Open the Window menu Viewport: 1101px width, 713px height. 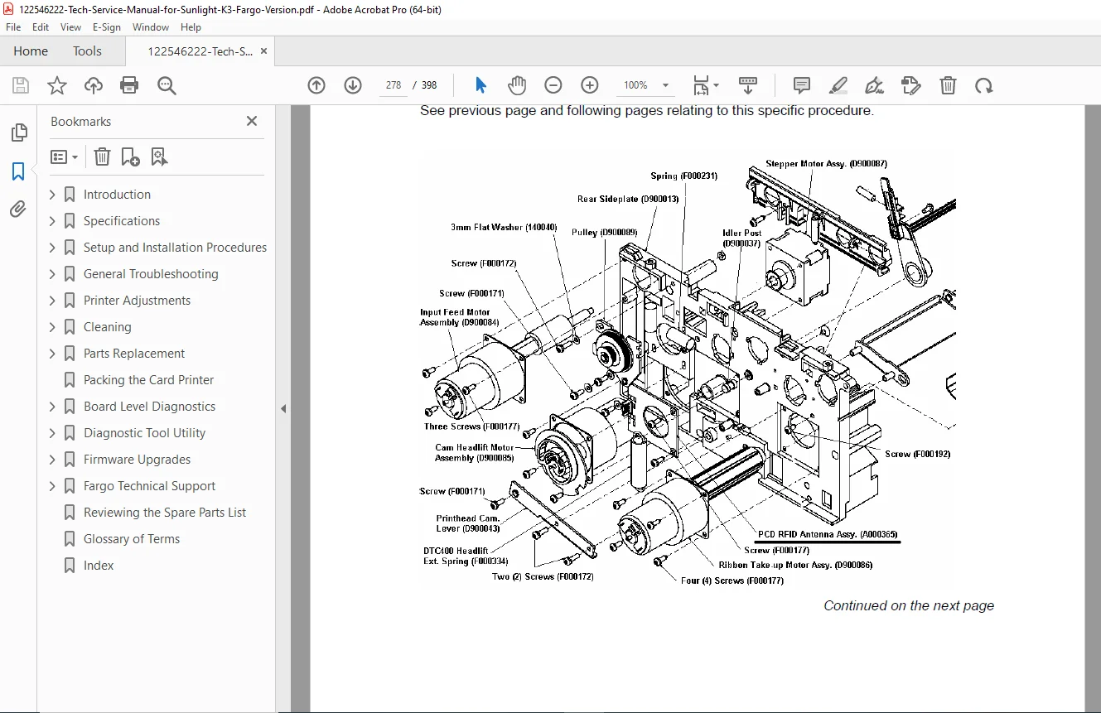click(151, 27)
